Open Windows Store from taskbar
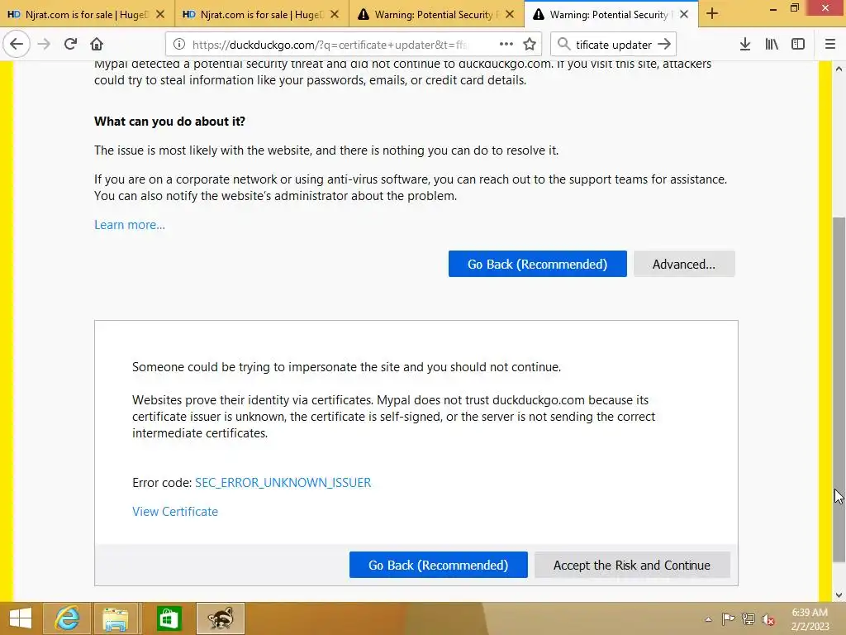The height and width of the screenshot is (635, 846). [169, 618]
